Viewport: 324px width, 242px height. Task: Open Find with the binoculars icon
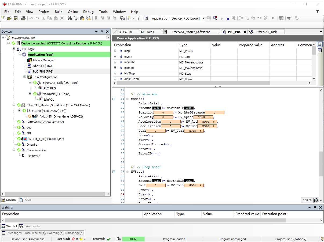click(x=70, y=18)
